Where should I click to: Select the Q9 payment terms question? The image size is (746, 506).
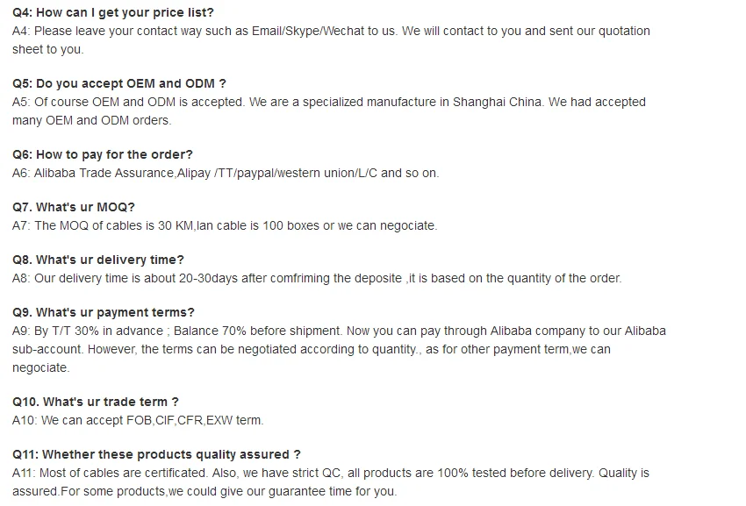[104, 313]
